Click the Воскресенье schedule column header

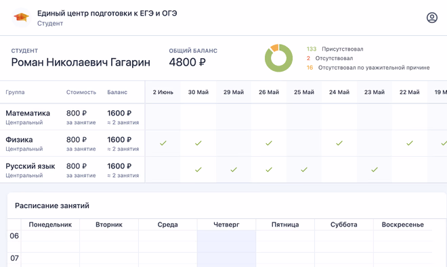402,224
